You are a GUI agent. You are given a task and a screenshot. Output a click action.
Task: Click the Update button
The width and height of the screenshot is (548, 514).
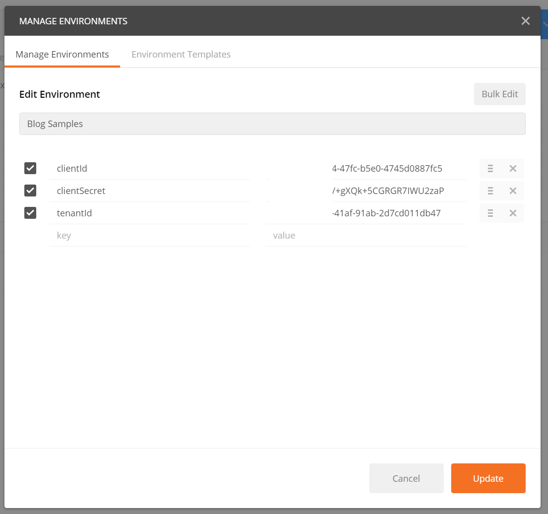click(x=488, y=478)
